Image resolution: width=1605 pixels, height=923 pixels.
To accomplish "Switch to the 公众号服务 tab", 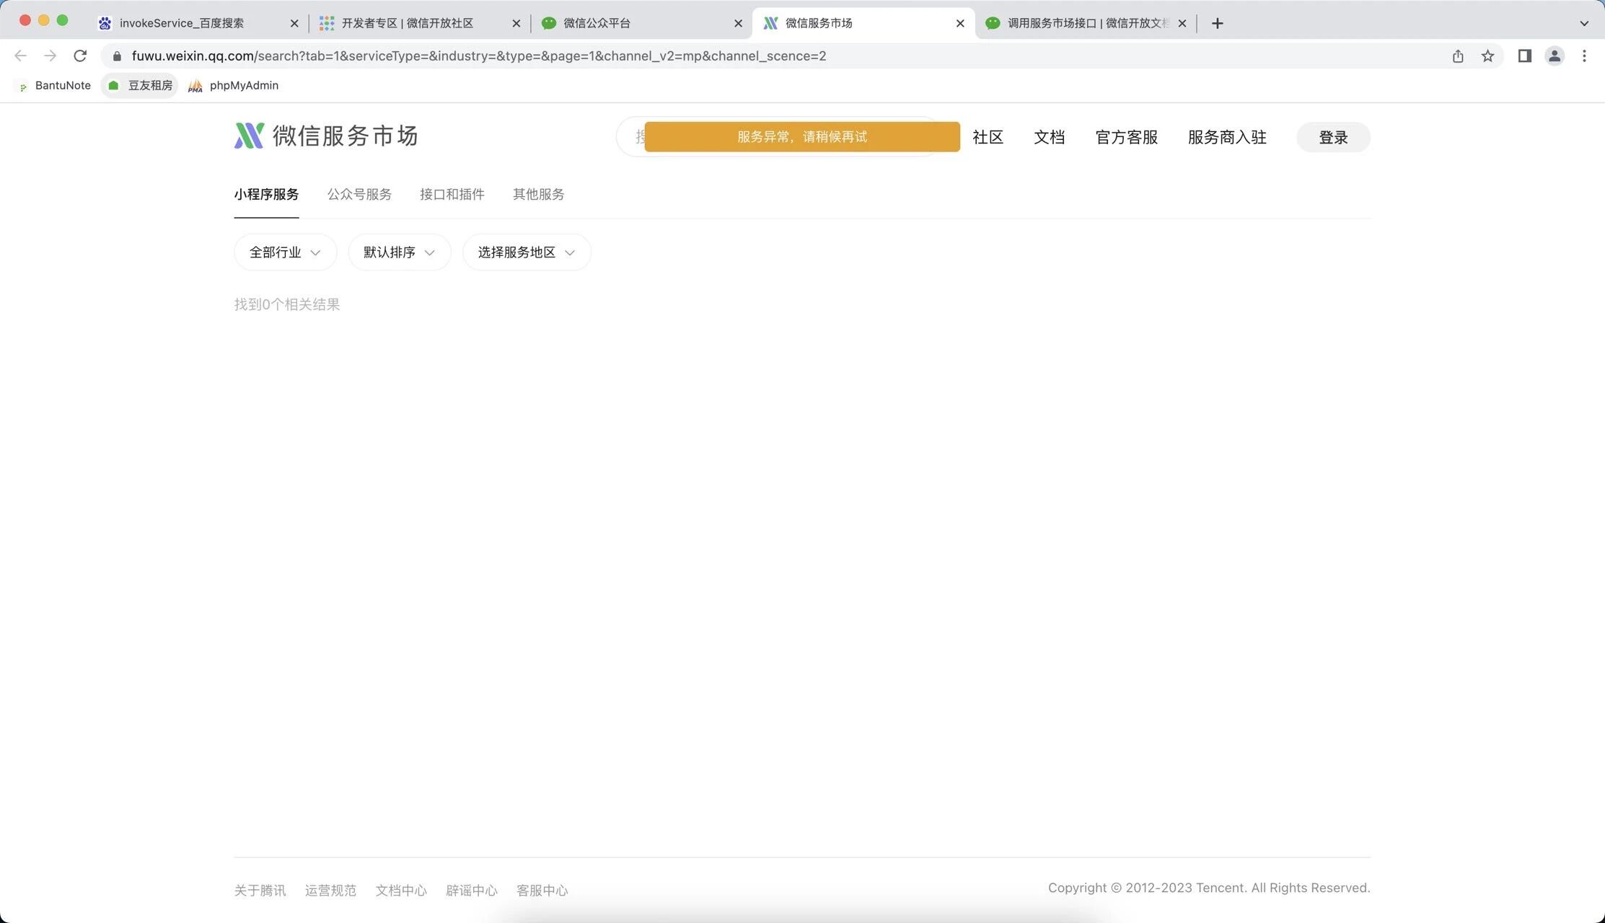I will (359, 195).
